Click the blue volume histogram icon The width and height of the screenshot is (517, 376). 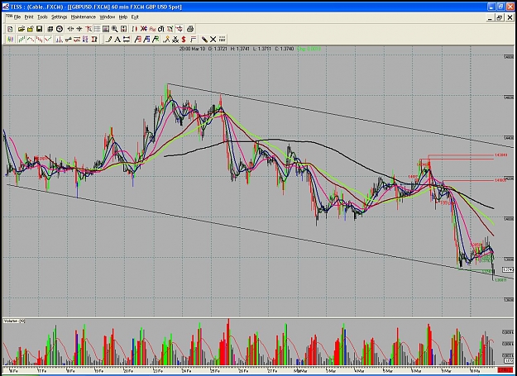pos(60,40)
